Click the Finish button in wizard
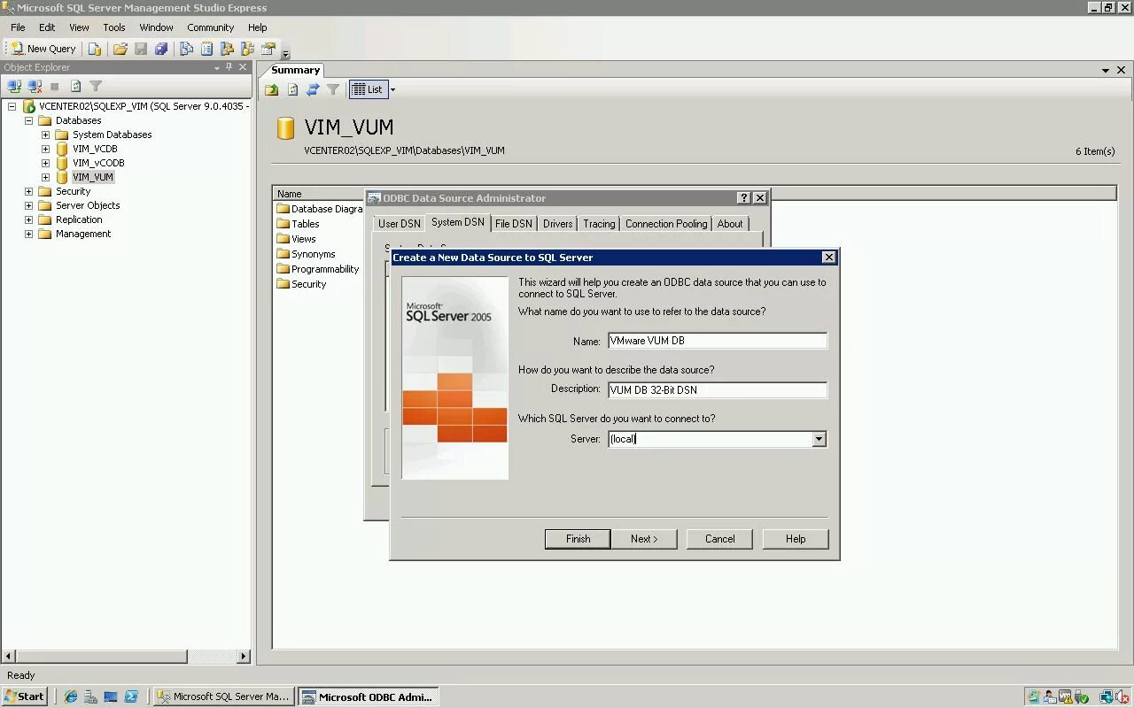1134x708 pixels. coord(578,539)
